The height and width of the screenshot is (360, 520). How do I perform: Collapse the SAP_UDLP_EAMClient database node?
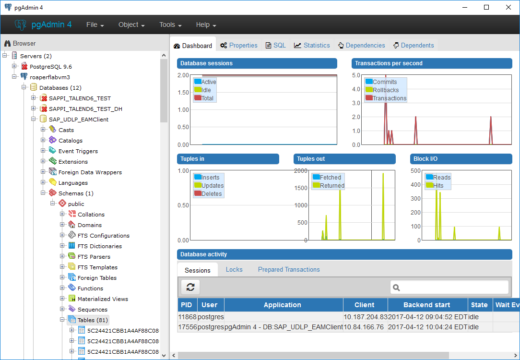click(34, 119)
